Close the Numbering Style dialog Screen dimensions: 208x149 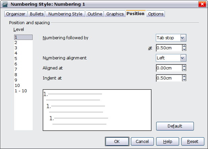click(x=202, y=4)
